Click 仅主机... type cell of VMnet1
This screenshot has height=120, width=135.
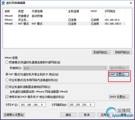pyautogui.click(x=23, y=20)
